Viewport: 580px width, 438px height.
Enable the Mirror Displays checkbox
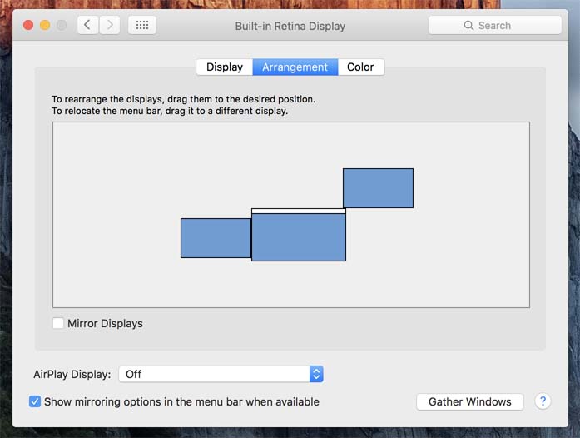(58, 323)
